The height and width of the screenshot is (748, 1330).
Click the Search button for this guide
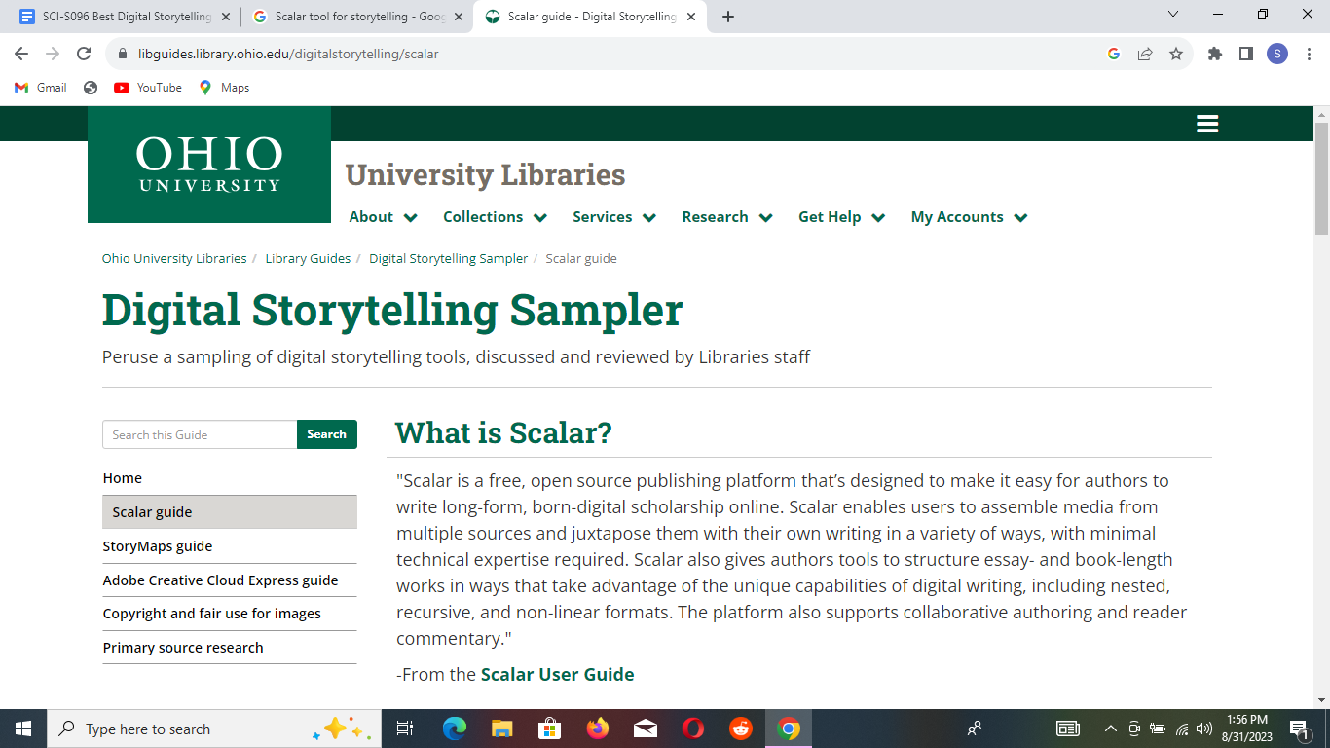click(327, 434)
